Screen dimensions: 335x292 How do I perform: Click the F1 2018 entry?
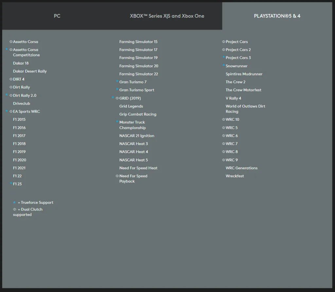(x=19, y=144)
